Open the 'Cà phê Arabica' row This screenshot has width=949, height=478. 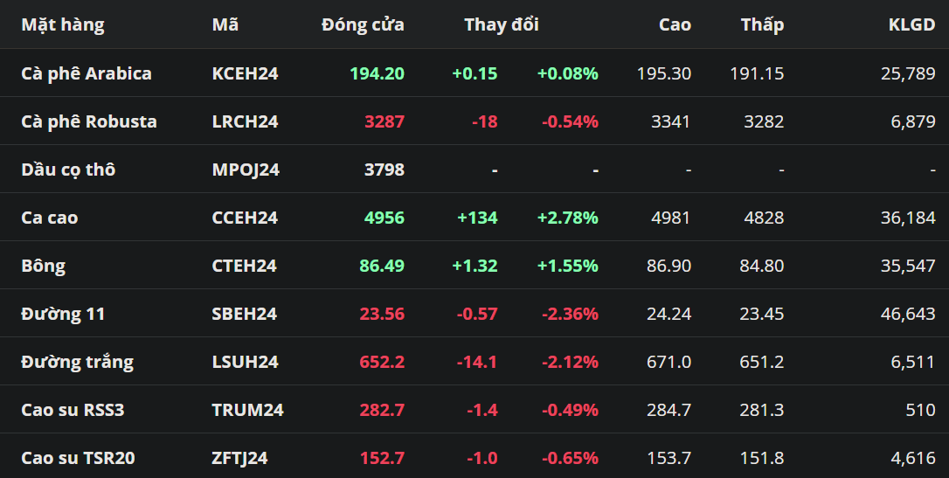click(86, 73)
